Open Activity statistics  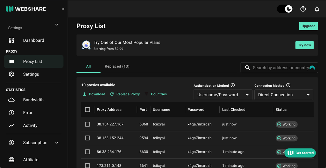click(x=34, y=125)
